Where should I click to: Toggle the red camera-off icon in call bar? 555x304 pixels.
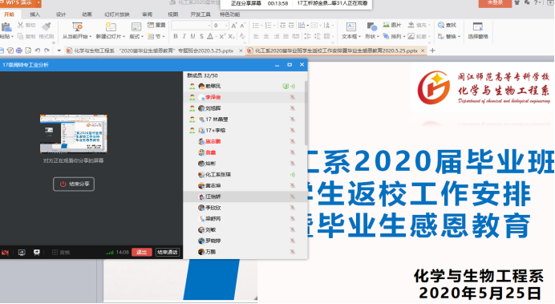5,253
